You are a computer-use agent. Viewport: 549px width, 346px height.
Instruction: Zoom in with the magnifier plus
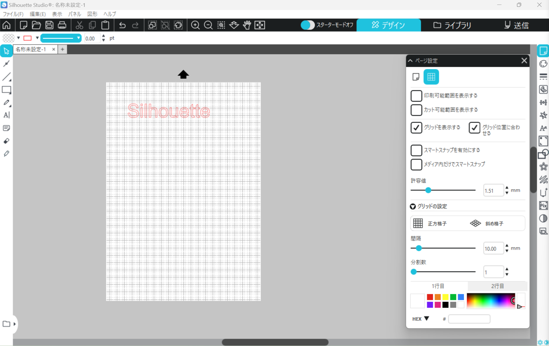tap(195, 25)
